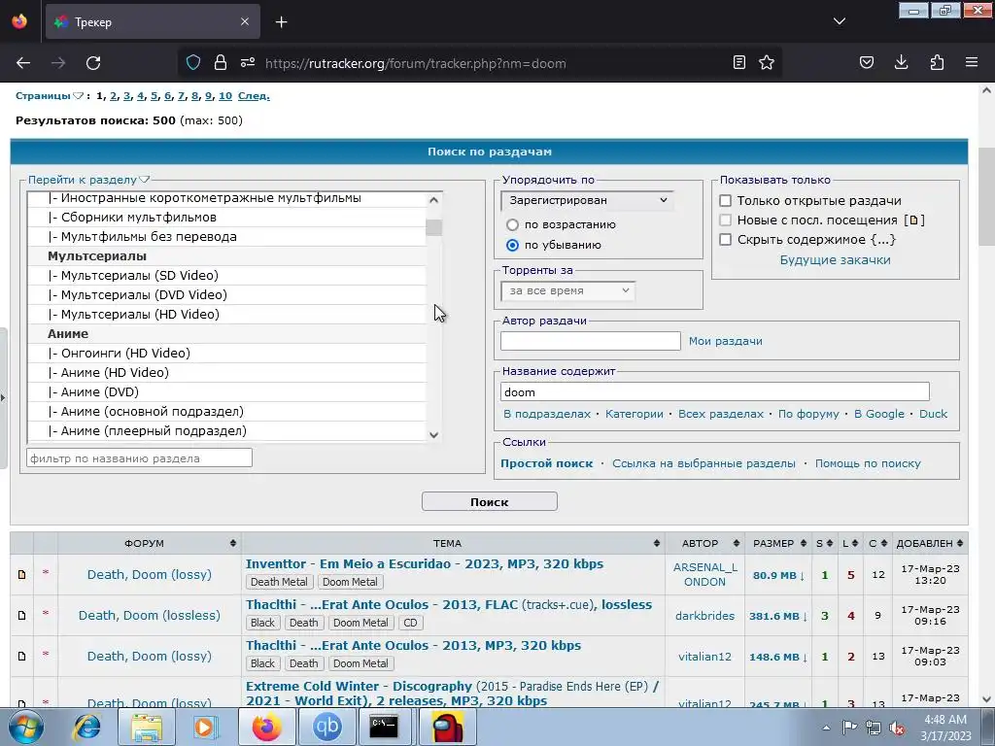Viewport: 995px width, 746px height.
Task: Expand Перейти к разделу menu
Action: point(88,180)
